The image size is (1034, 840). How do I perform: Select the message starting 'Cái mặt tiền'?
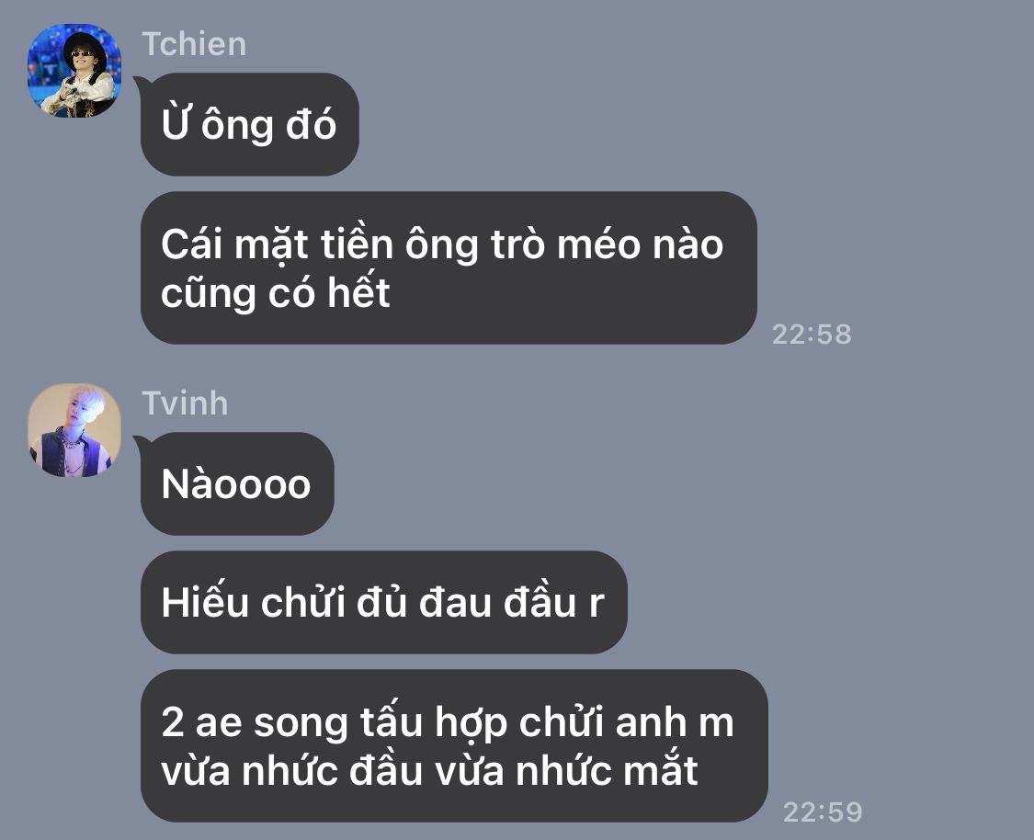[x=449, y=267]
